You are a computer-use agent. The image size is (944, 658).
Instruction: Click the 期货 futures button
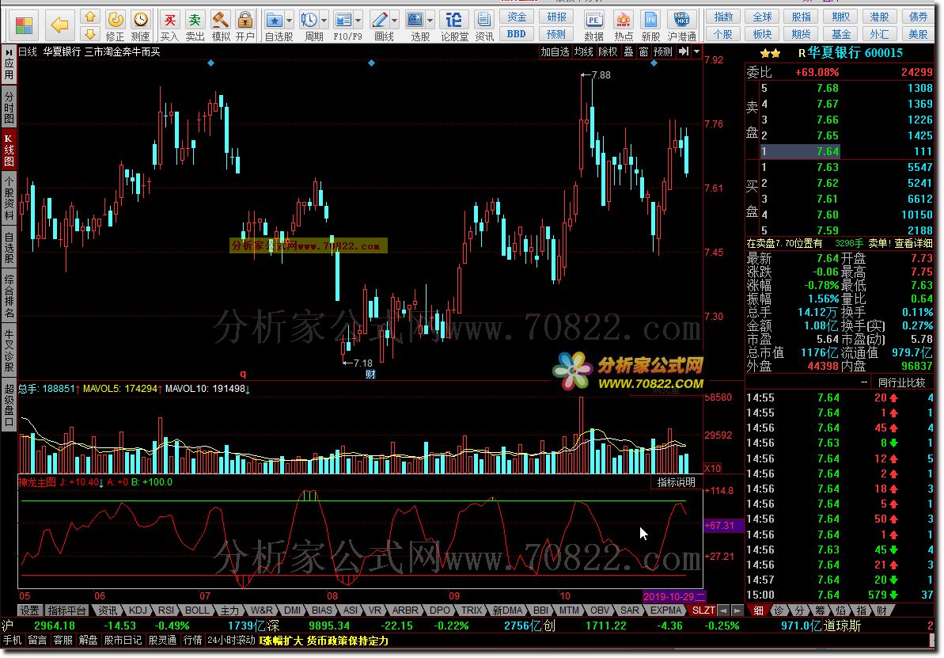801,34
